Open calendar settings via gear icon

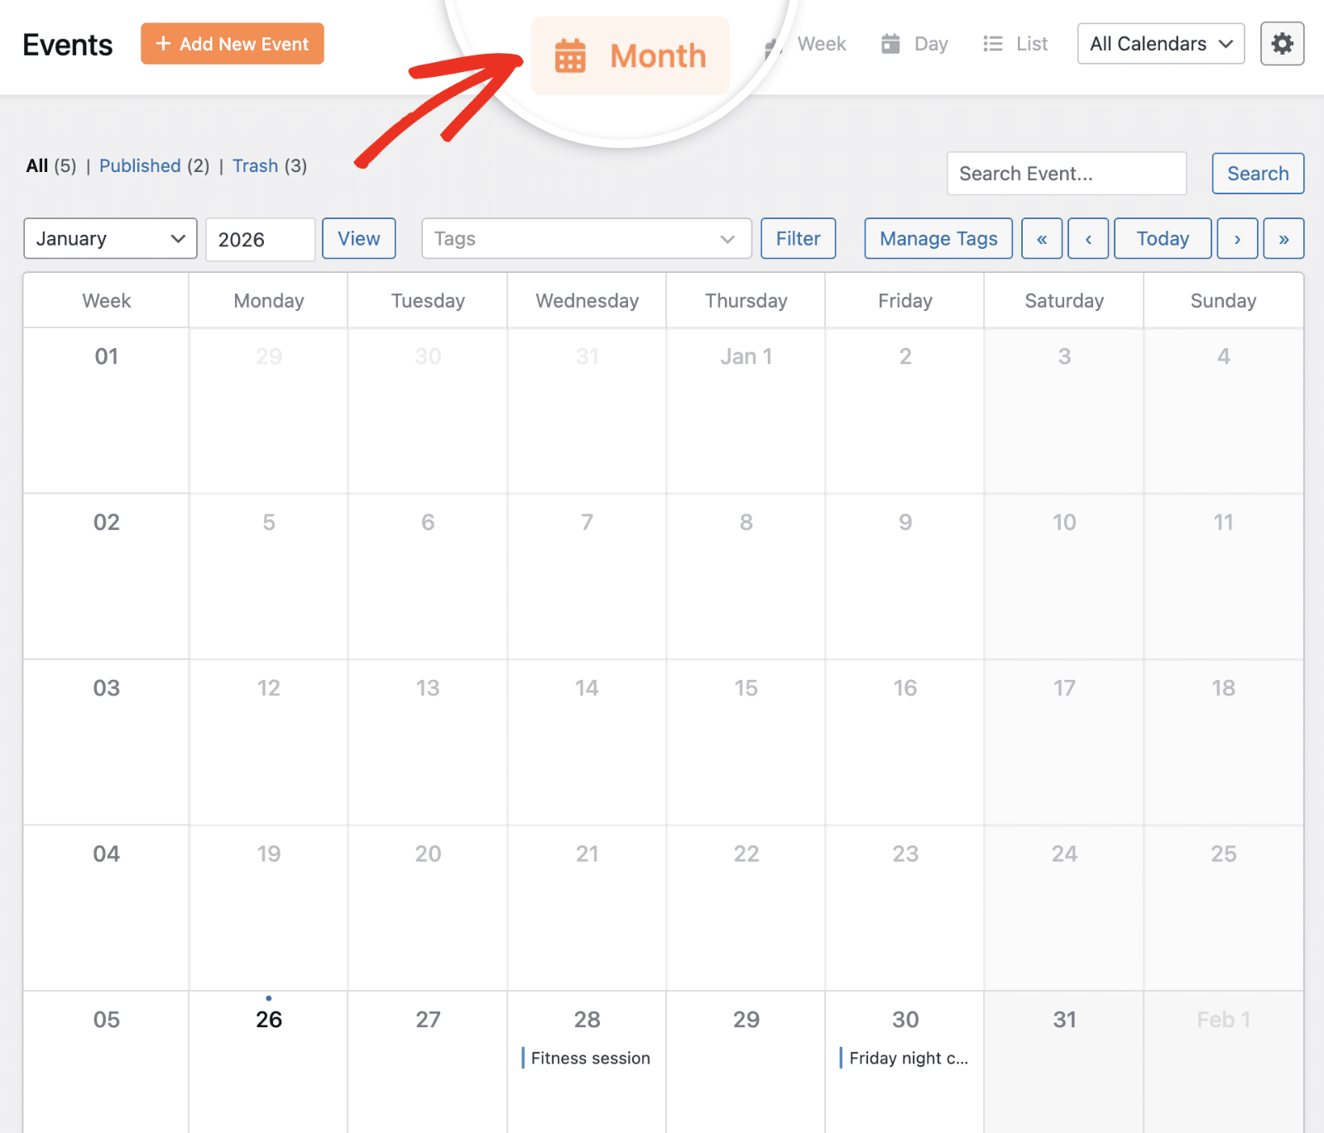pyautogui.click(x=1282, y=43)
